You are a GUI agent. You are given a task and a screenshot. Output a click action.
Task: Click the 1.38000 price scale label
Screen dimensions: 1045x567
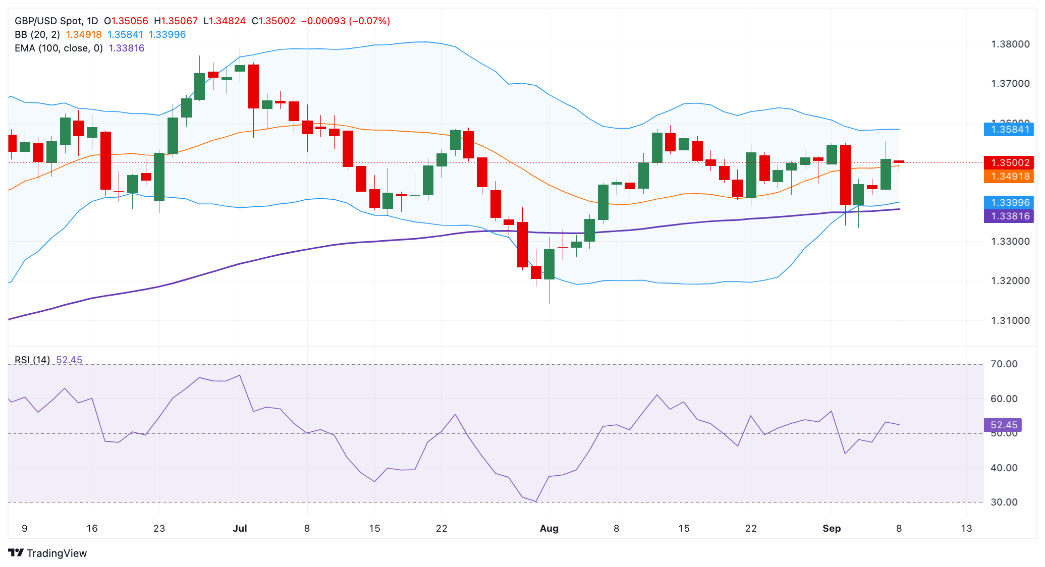coord(1010,44)
